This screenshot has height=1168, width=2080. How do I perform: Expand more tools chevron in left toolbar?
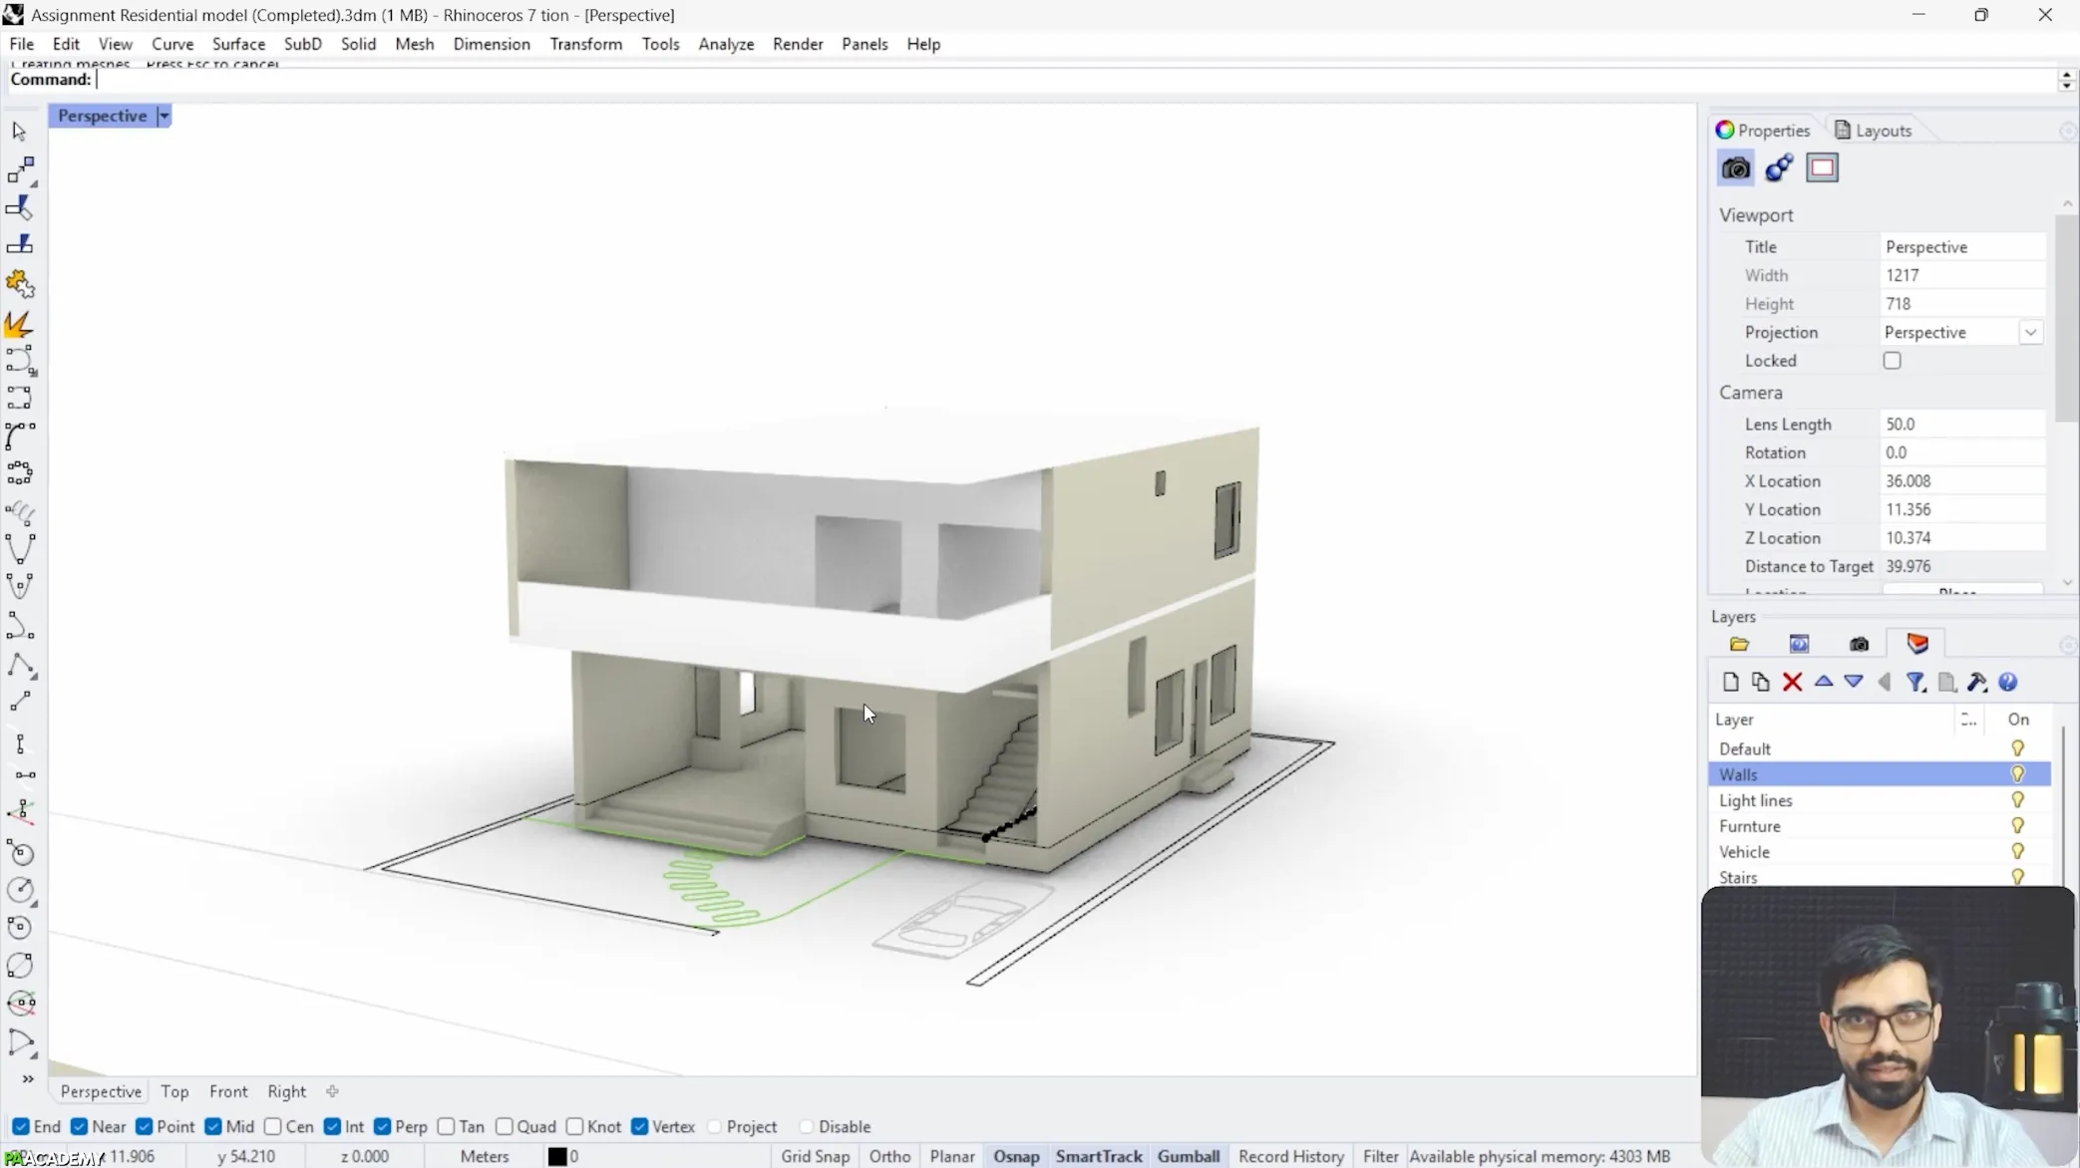(27, 1078)
